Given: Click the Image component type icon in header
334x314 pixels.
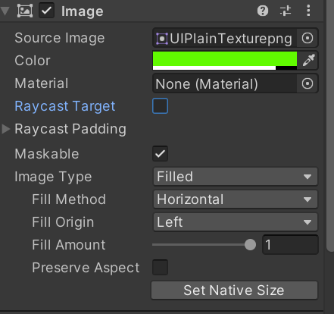Looking at the screenshot, I should click(x=25, y=11).
